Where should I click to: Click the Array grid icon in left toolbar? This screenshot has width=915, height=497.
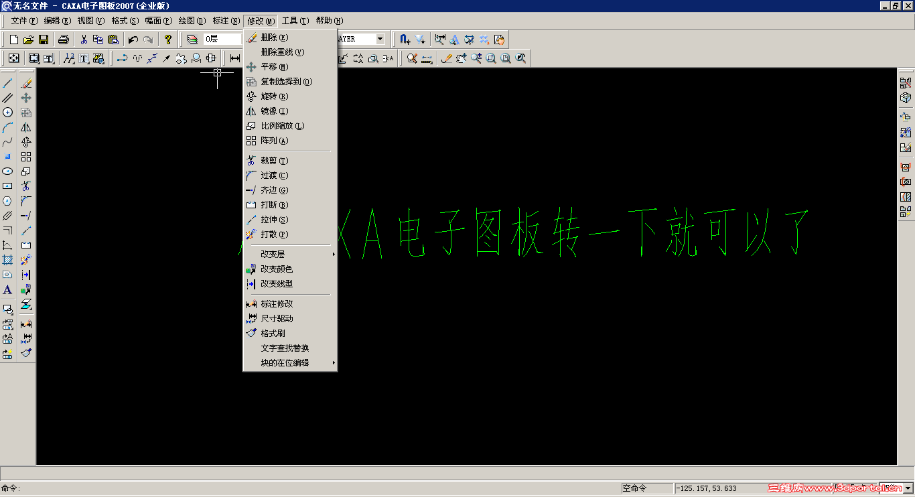(26, 157)
